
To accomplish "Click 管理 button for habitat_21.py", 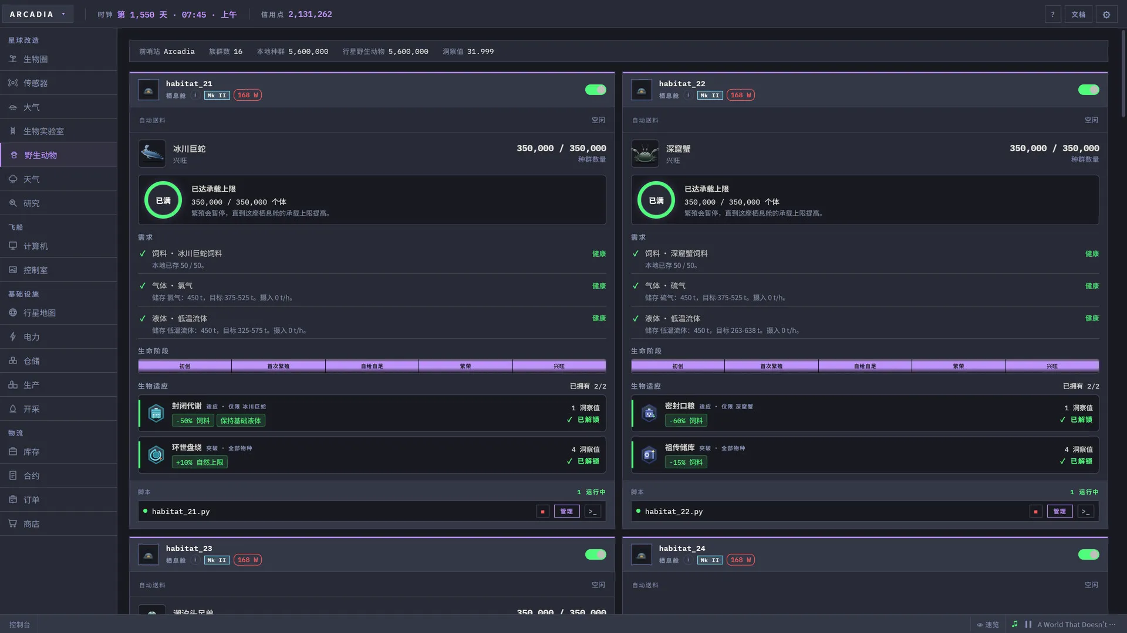I will pos(566,512).
